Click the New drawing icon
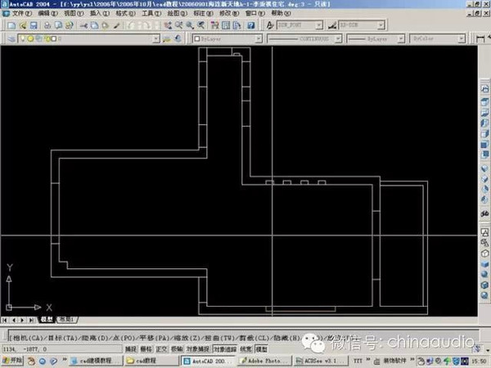 (x=11, y=25)
